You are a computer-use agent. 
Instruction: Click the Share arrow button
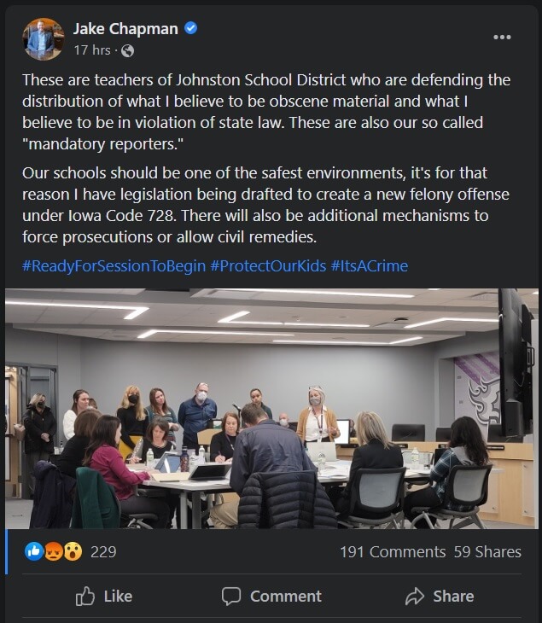[x=439, y=596]
